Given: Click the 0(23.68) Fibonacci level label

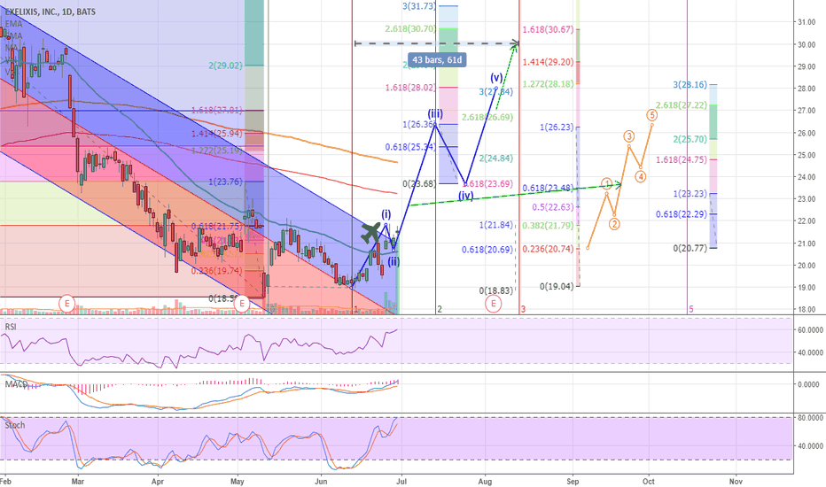Looking at the screenshot, I should pyautogui.click(x=419, y=184).
